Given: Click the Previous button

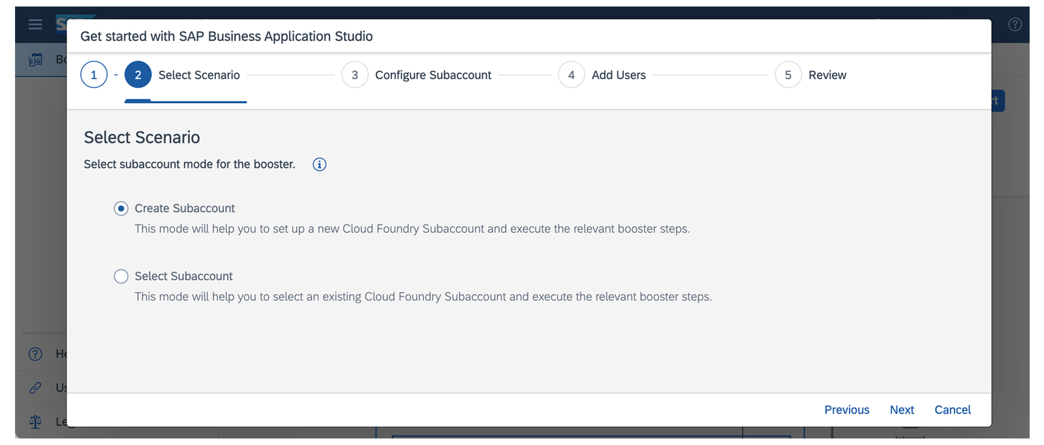Looking at the screenshot, I should [846, 410].
